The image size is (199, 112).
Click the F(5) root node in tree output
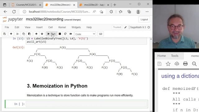63,48
